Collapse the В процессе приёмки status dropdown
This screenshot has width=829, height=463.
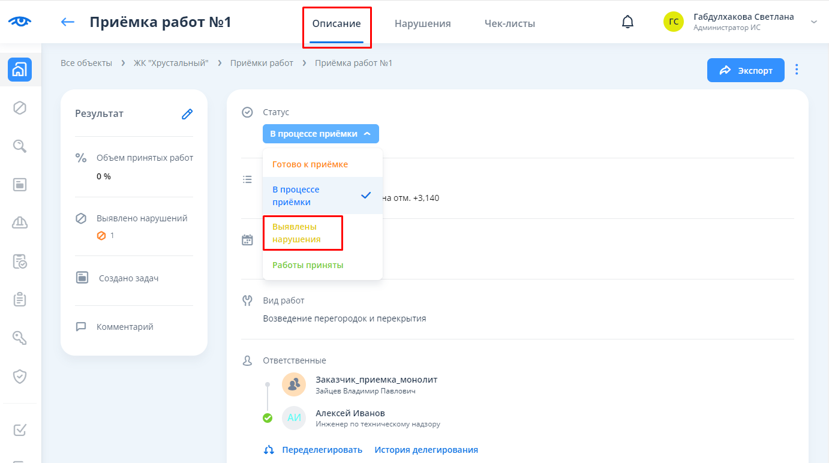click(320, 134)
